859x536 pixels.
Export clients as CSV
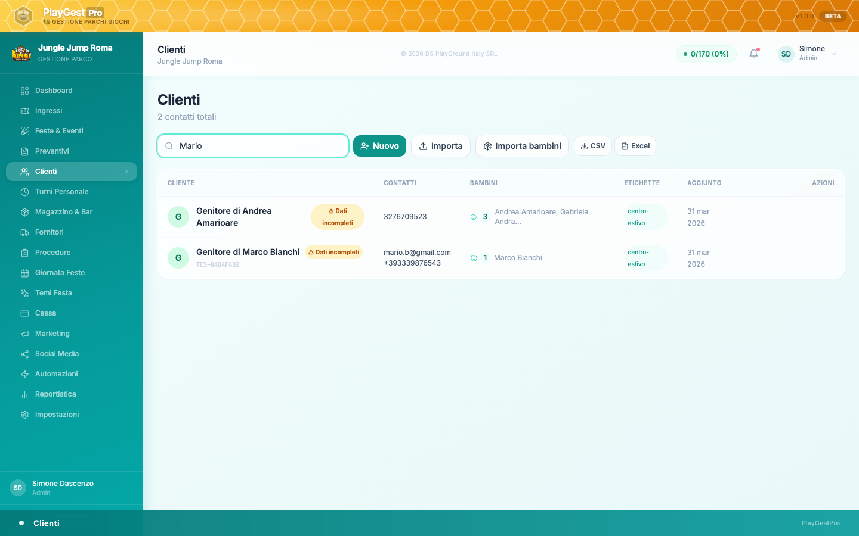click(592, 146)
